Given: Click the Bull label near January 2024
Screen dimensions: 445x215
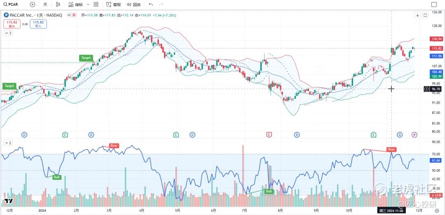Looking at the screenshot, I should pos(57,177).
